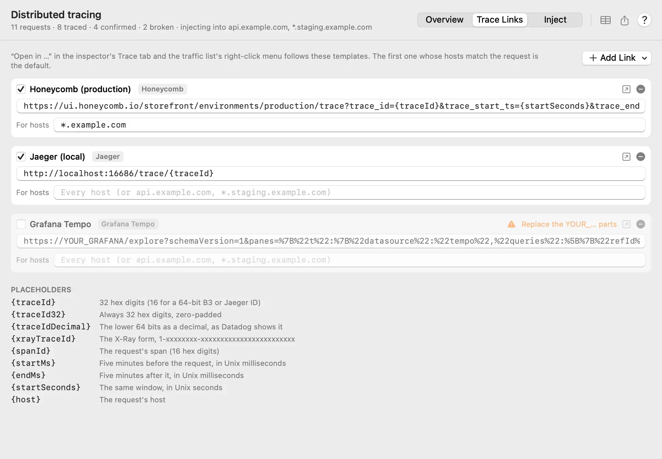Viewport: 662px width, 459px height.
Task: Select the {startMs} placeholder
Action: [x=33, y=363]
